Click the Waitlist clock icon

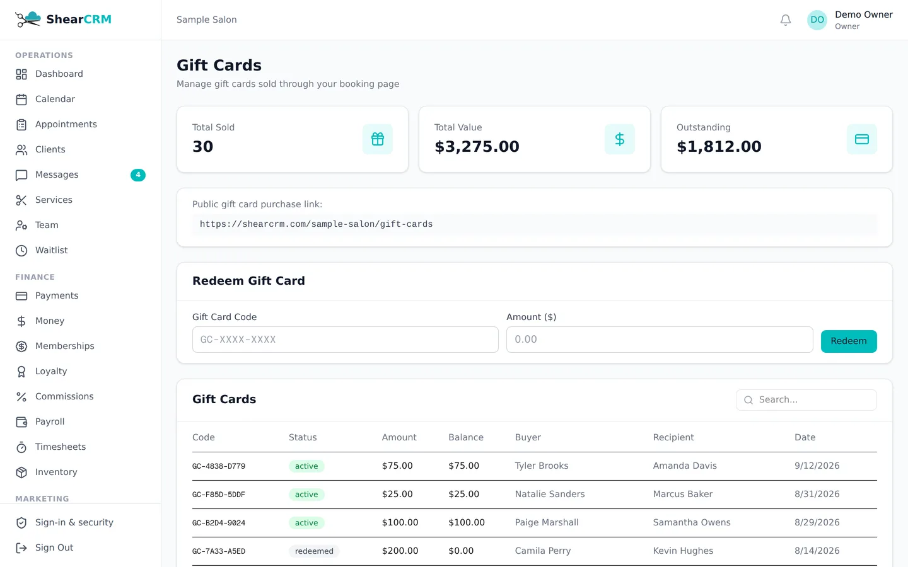tap(21, 251)
